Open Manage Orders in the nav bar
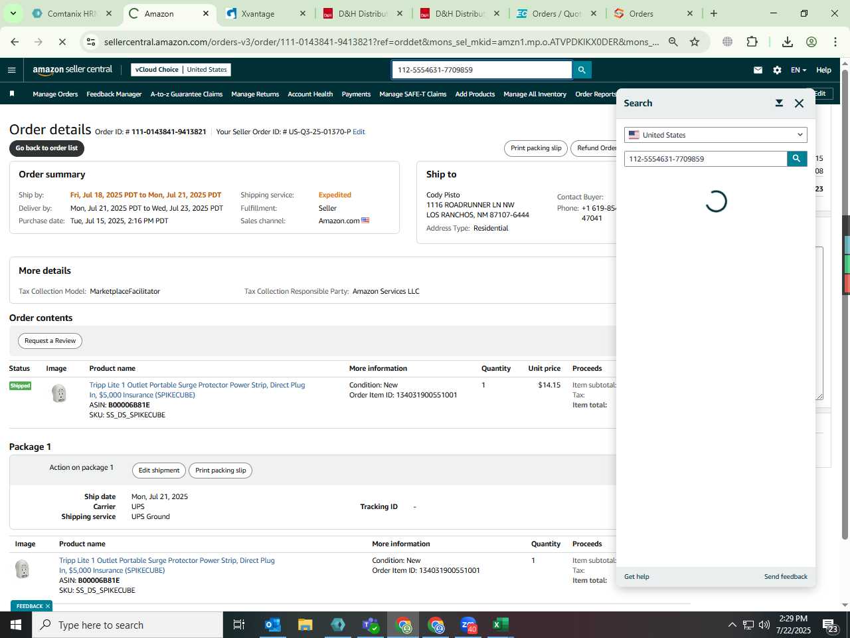This screenshot has height=638, width=850. tap(55, 94)
